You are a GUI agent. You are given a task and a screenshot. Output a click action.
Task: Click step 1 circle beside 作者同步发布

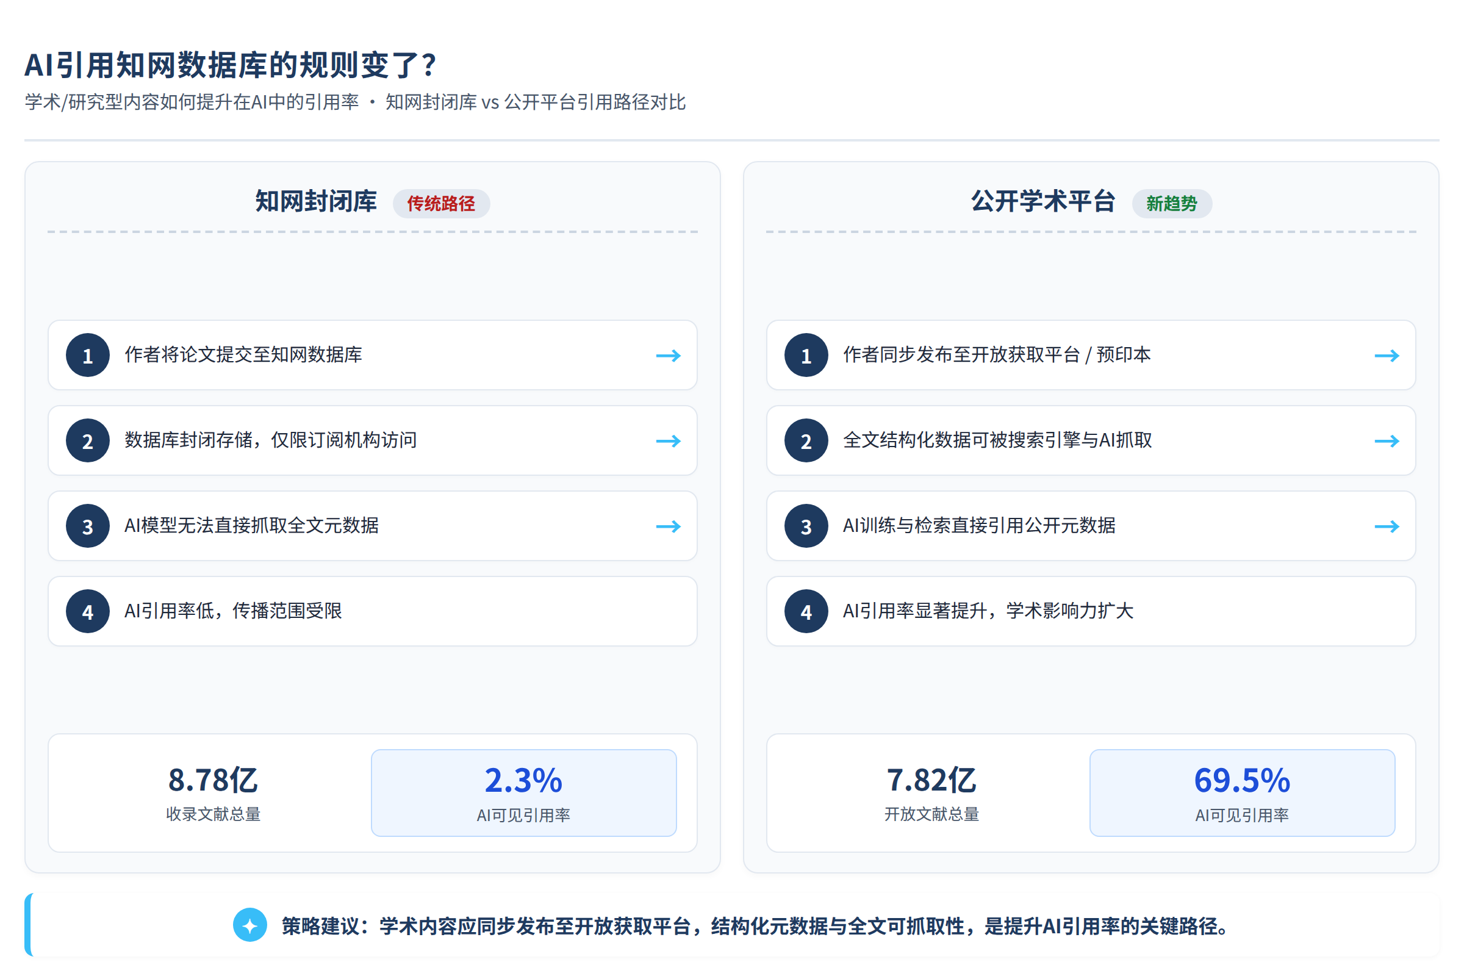[806, 355]
